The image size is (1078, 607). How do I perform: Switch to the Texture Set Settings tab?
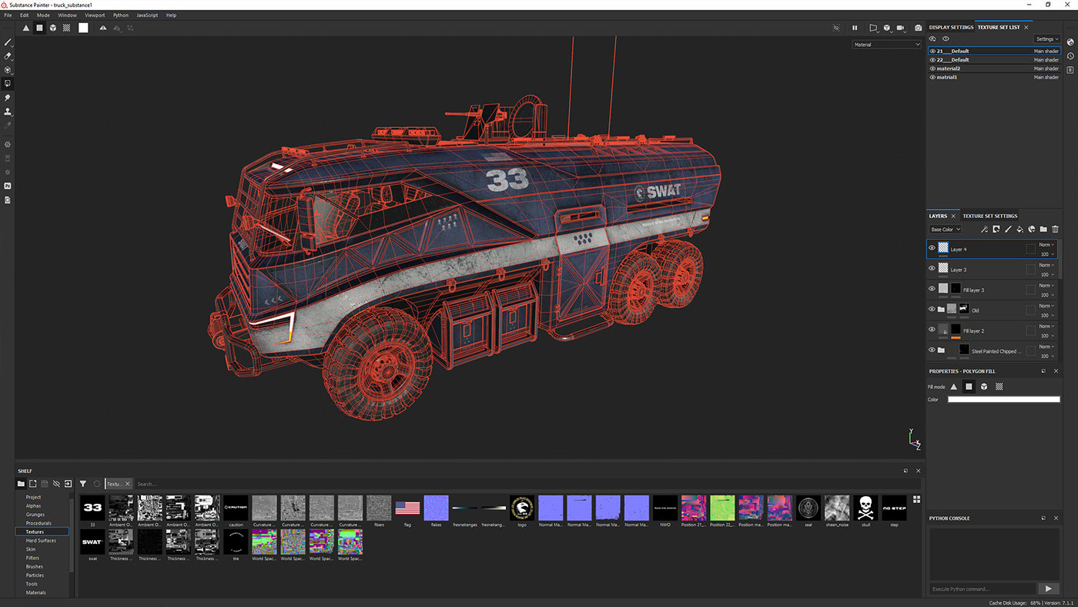point(990,216)
